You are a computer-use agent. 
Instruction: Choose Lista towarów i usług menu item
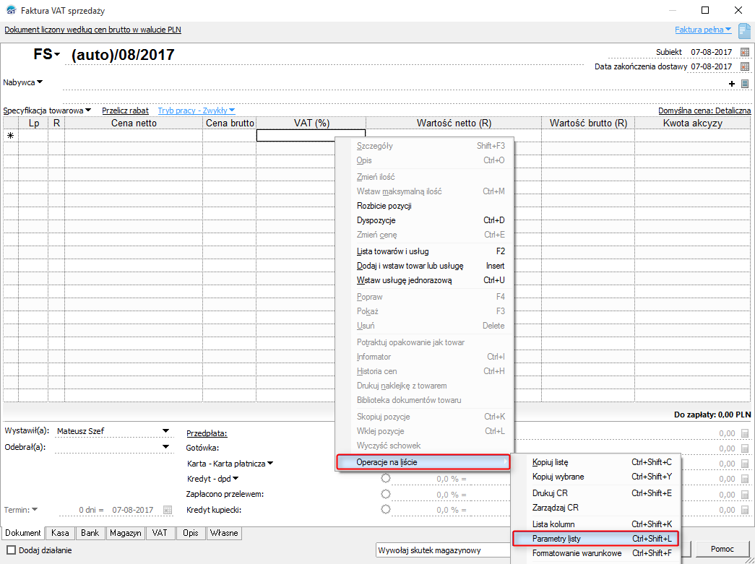point(424,251)
